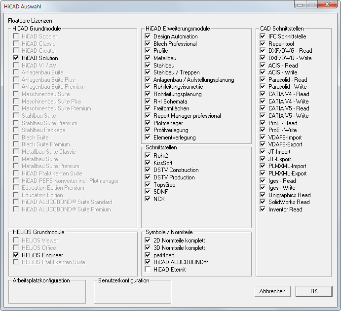Toggle the Stahlbau / Treppen checkbox
Image resolution: width=341 pixels, height=311 pixels.
[x=148, y=72]
